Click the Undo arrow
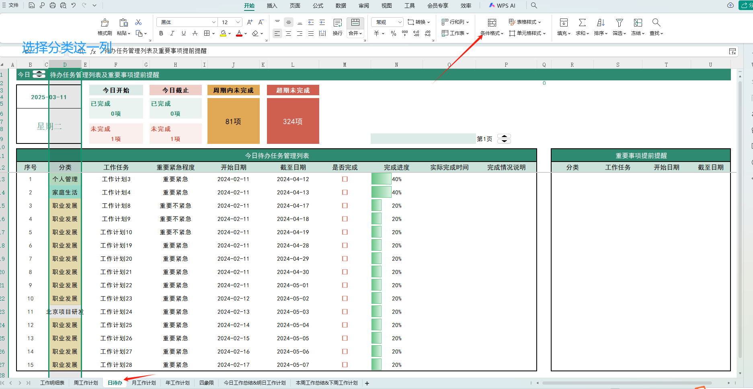Viewport: 753px width, 389px height. pyautogui.click(x=74, y=6)
